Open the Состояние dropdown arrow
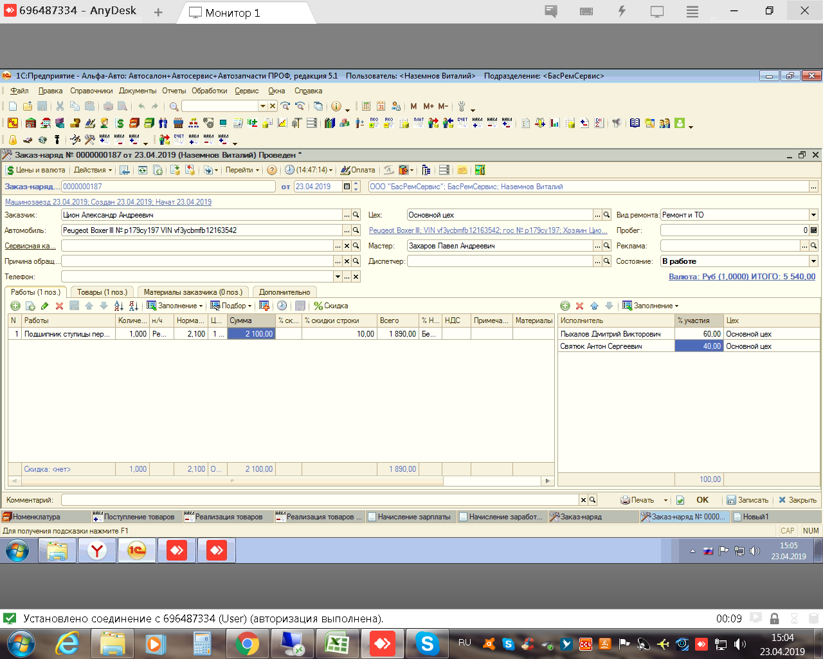The image size is (823, 659). [x=813, y=261]
